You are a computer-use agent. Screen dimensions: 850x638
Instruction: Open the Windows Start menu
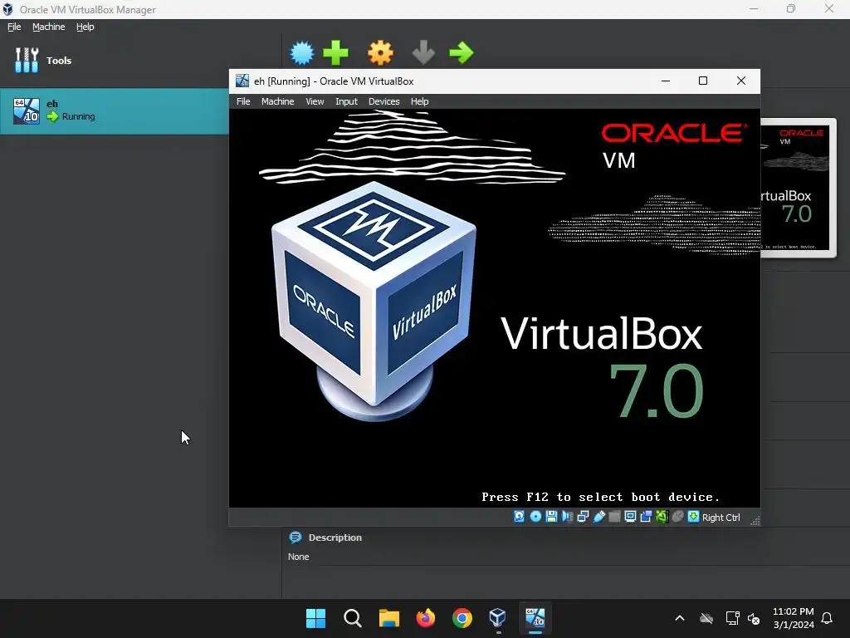tap(315, 618)
